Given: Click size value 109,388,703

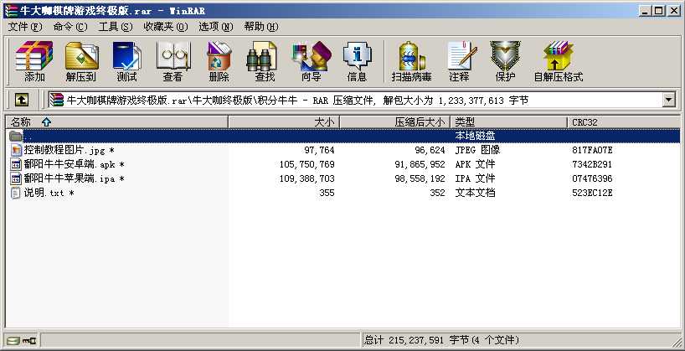Looking at the screenshot, I should (307, 178).
